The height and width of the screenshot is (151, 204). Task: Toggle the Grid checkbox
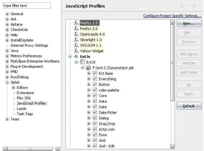[95, 140]
